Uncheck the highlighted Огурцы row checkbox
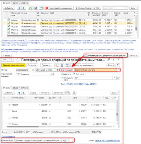 tap(9, 23)
